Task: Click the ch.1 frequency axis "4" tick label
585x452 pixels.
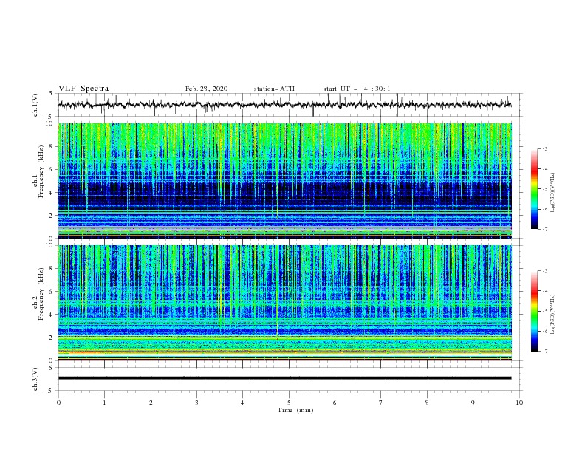Action: point(52,193)
